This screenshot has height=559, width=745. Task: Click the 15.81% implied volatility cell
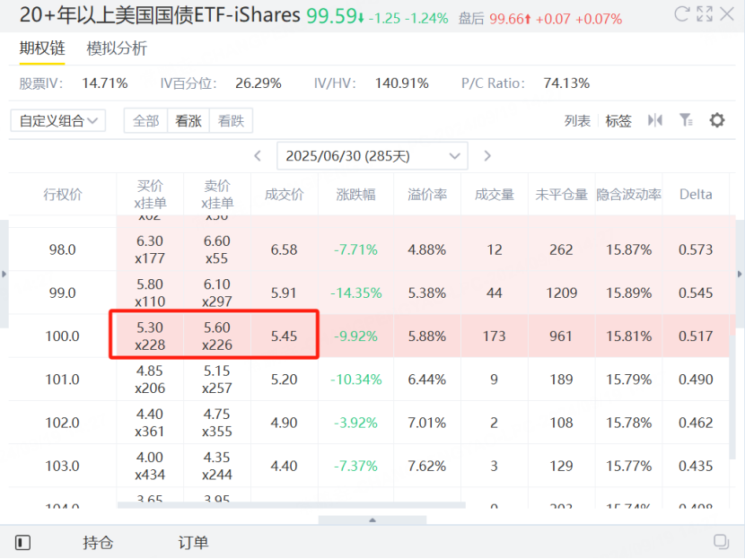tap(628, 336)
